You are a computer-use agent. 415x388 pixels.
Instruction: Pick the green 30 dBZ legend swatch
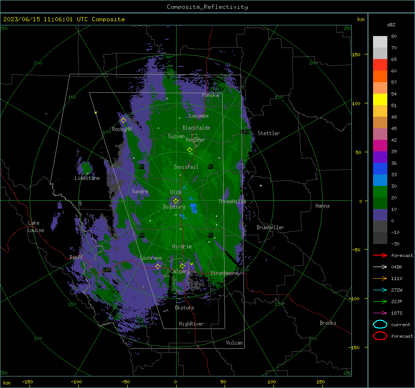(x=380, y=192)
